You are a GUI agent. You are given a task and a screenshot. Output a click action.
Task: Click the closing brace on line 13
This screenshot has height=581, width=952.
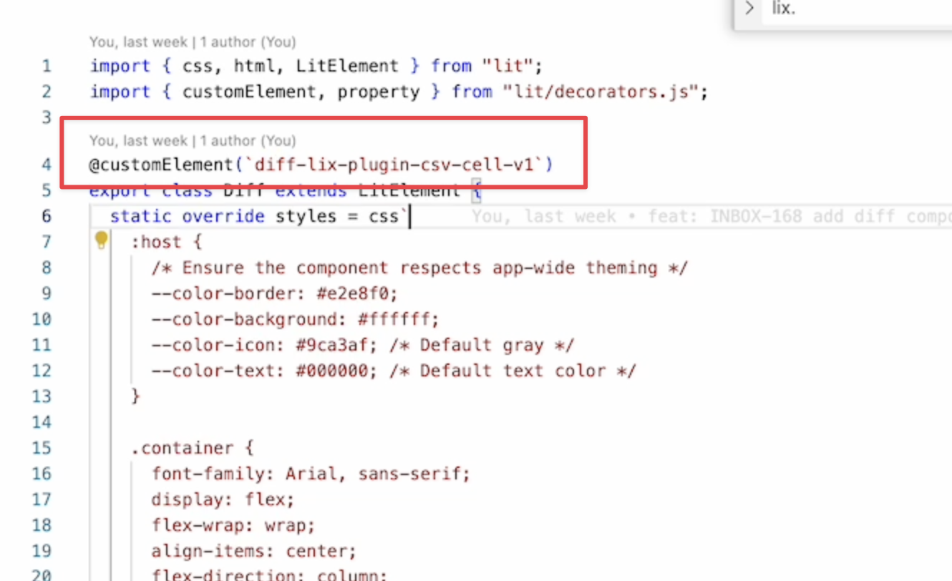click(x=135, y=396)
